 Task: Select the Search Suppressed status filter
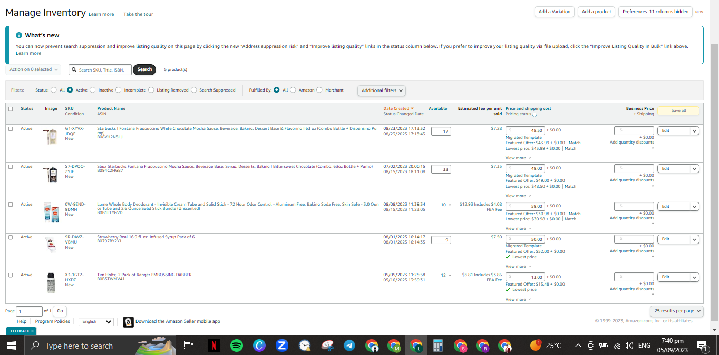[x=194, y=90]
